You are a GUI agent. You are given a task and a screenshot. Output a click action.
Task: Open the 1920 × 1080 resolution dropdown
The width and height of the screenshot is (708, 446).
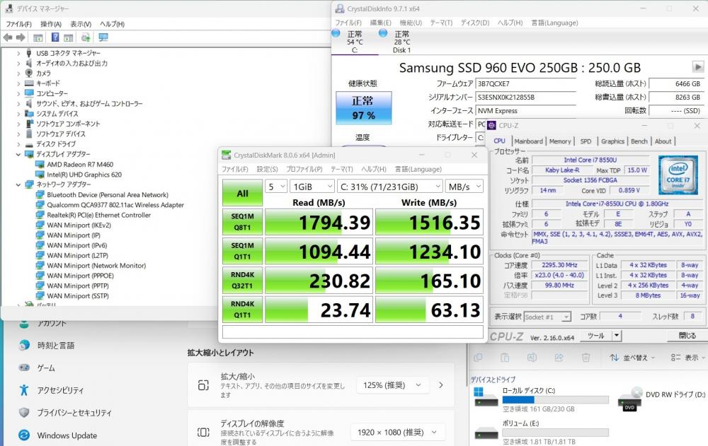pyautogui.click(x=398, y=432)
